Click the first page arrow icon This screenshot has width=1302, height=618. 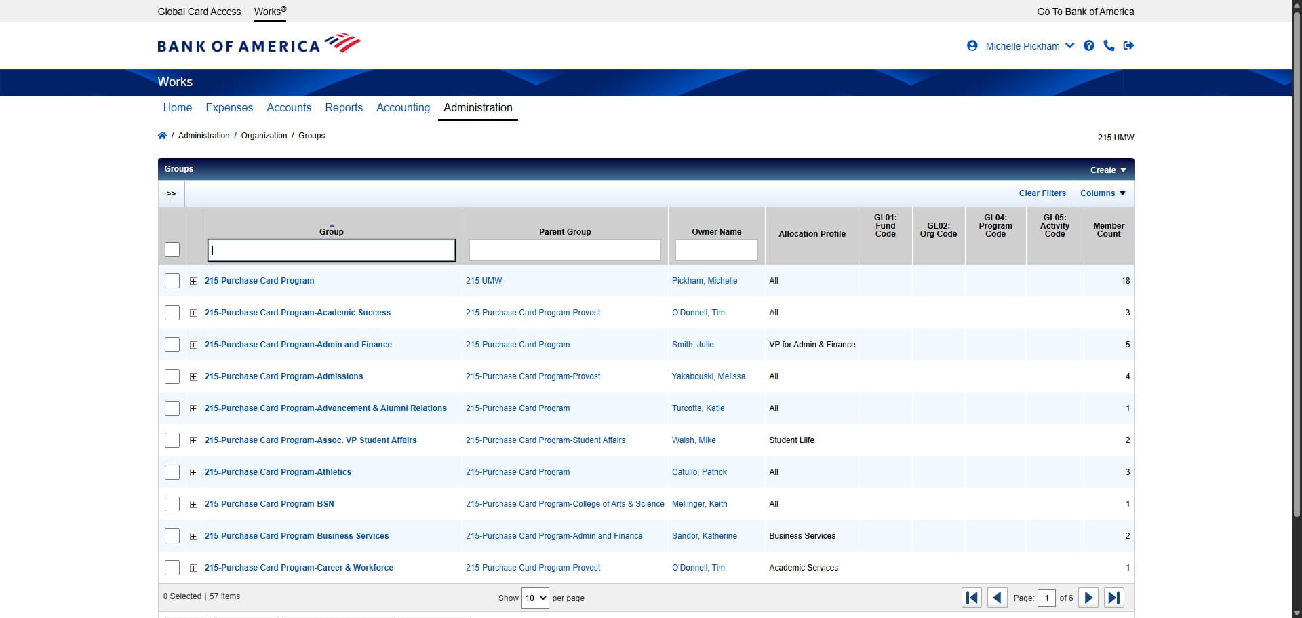point(971,598)
